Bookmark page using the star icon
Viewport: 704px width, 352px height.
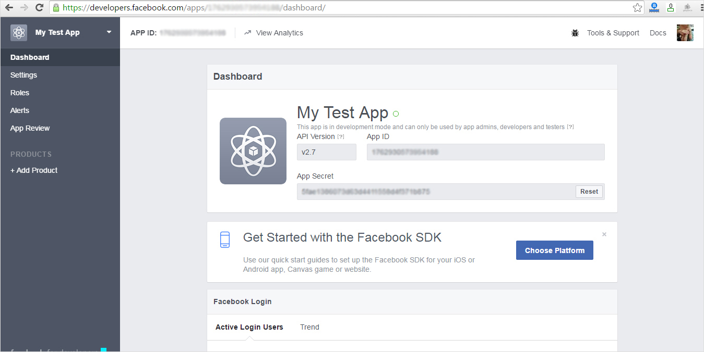click(x=637, y=8)
